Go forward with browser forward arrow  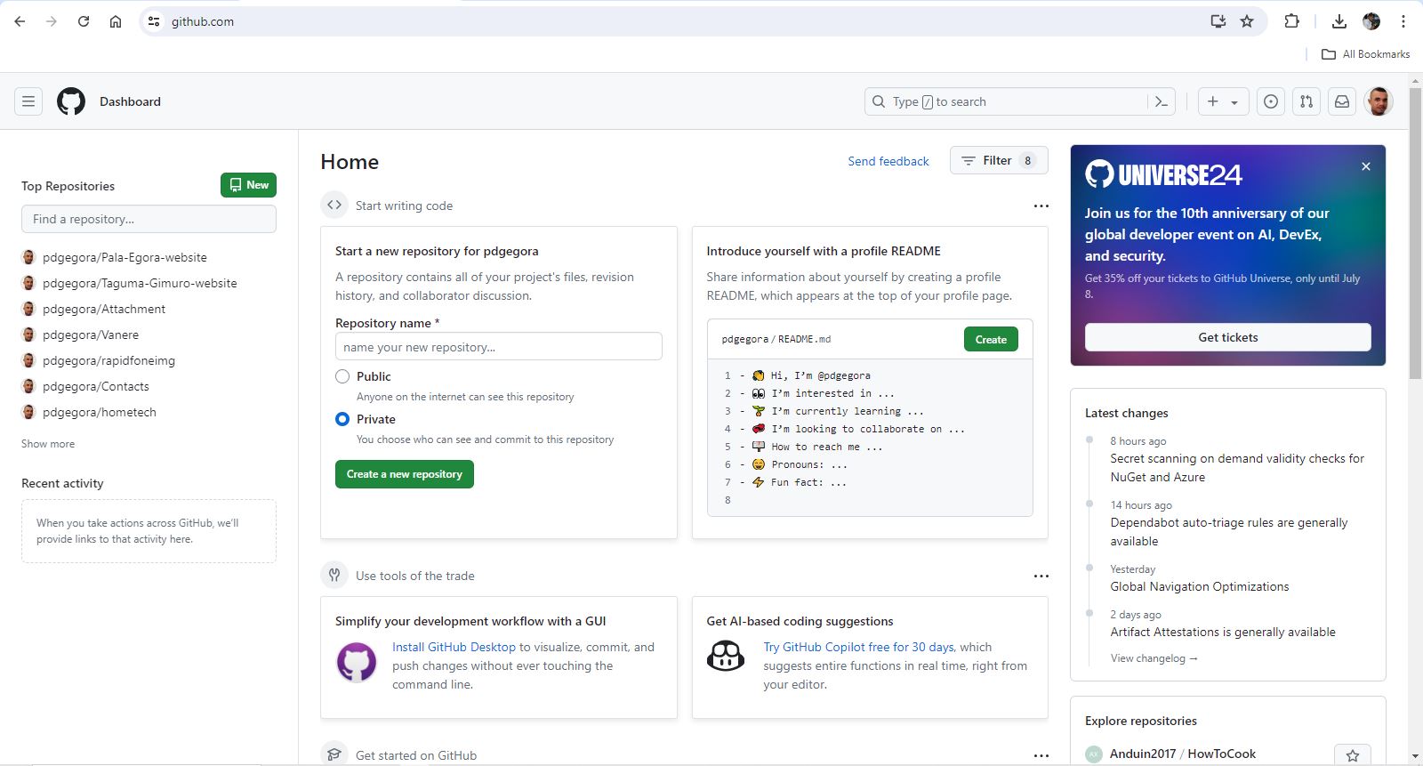(x=52, y=21)
